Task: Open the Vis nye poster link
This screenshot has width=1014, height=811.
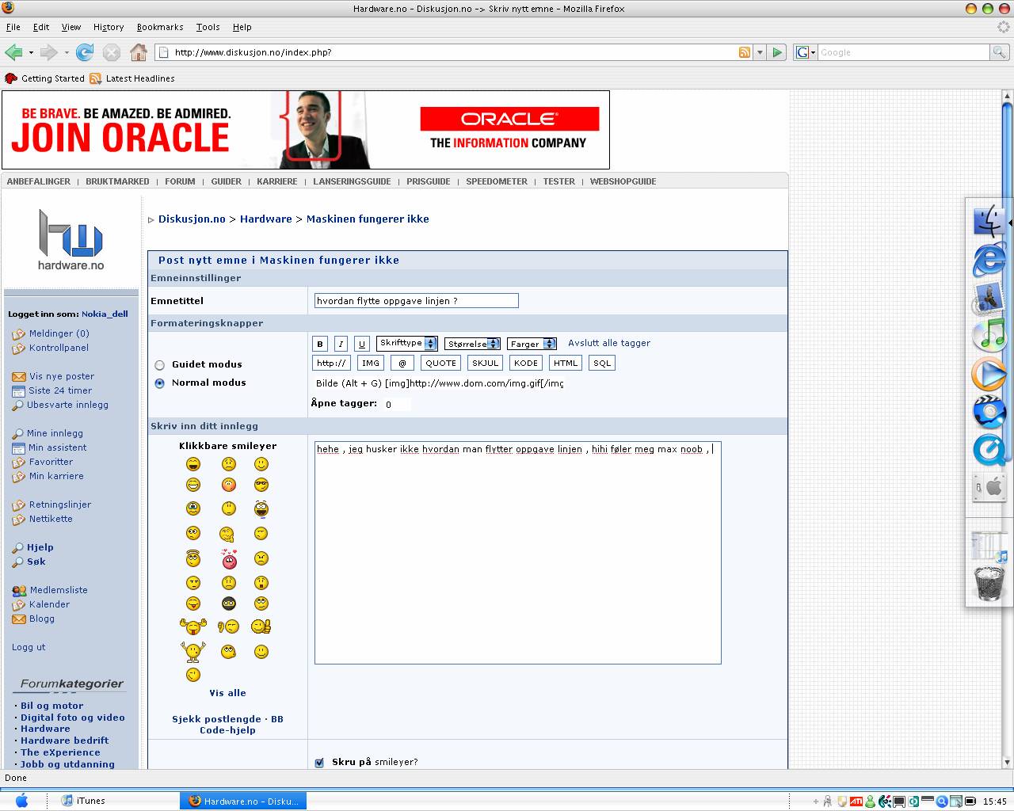Action: coord(62,377)
